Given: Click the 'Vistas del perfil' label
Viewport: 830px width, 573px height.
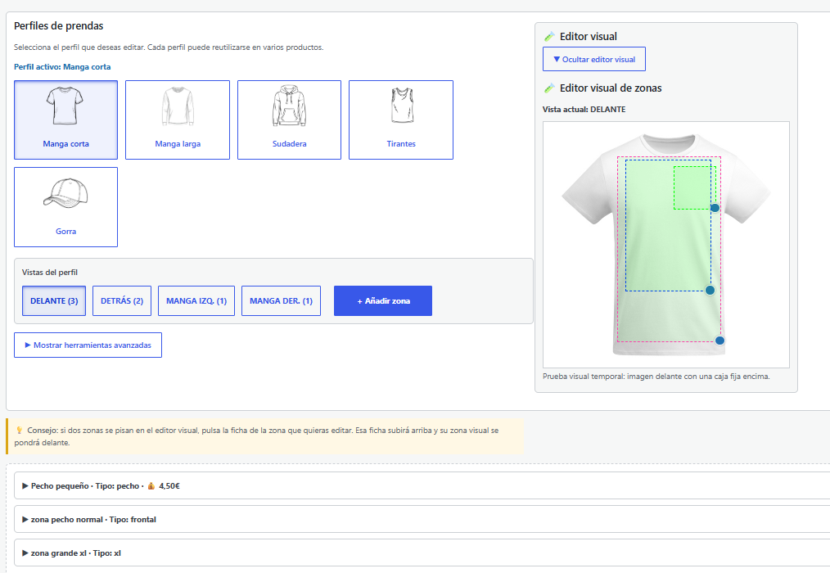Looking at the screenshot, I should pos(50,273).
